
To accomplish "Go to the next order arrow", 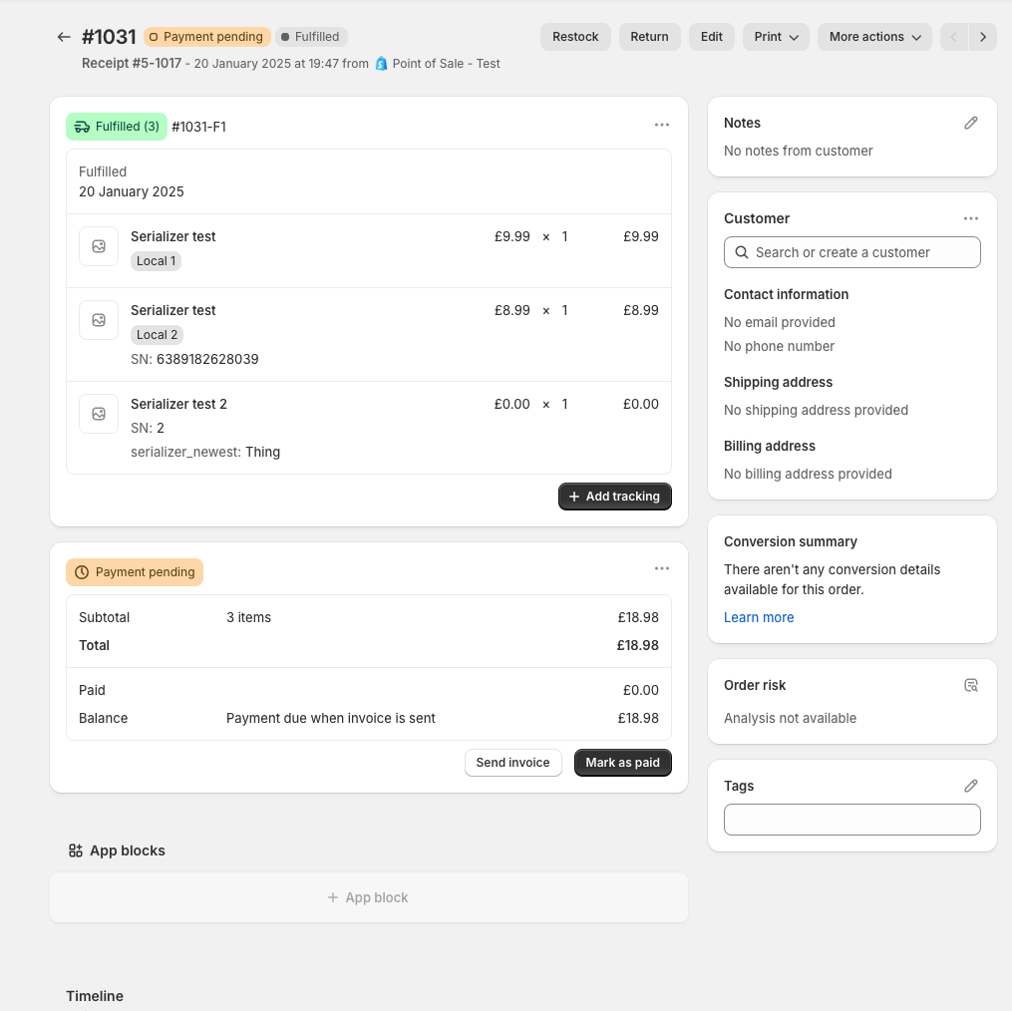I will 983,37.
